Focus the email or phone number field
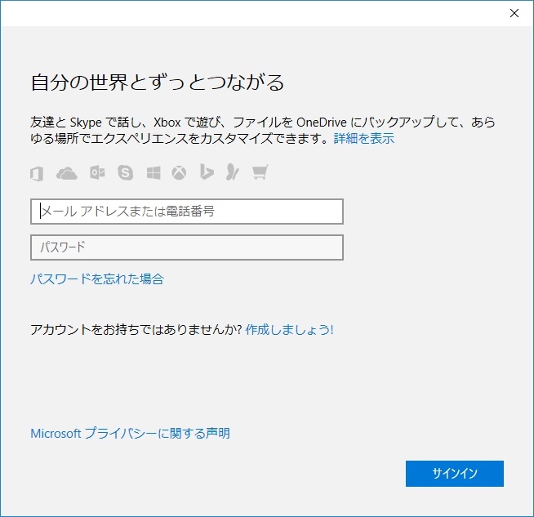Viewport: 534px width, 517px height. [187, 212]
